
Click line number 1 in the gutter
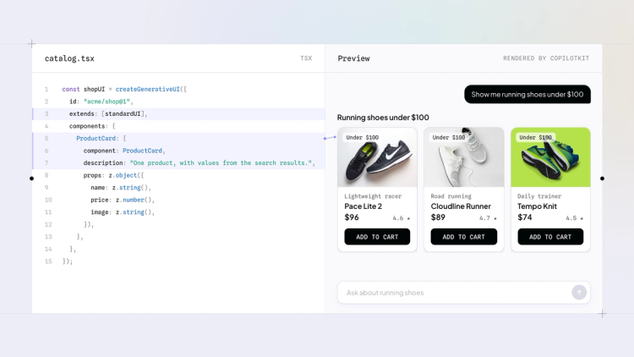[x=46, y=89]
